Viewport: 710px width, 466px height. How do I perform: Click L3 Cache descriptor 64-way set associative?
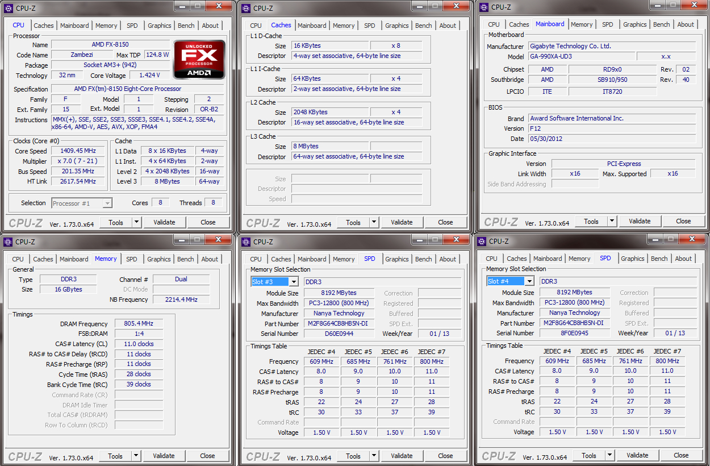coord(357,156)
